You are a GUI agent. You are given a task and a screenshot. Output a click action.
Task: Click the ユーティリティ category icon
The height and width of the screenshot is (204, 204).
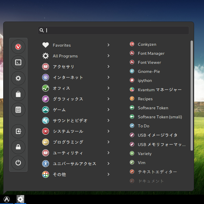click(45, 153)
